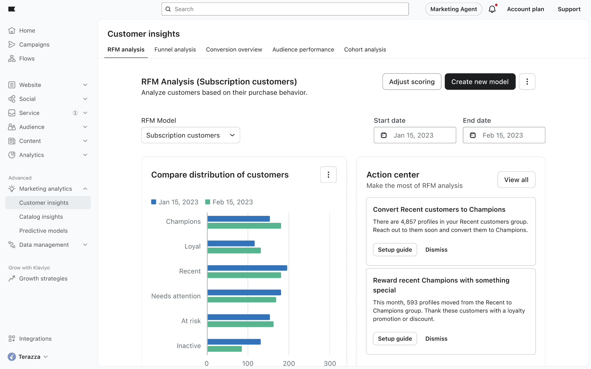
Task: Focus the Search input field
Action: click(285, 9)
